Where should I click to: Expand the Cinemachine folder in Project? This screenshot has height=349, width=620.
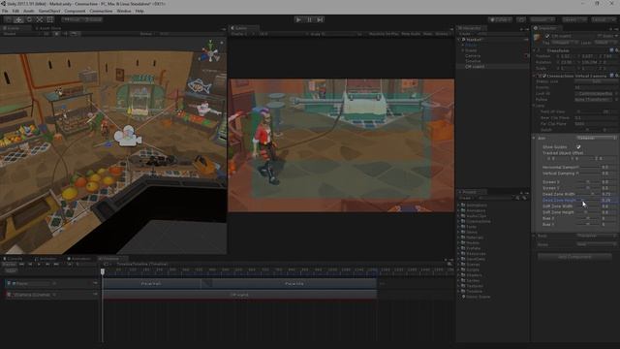(459, 222)
